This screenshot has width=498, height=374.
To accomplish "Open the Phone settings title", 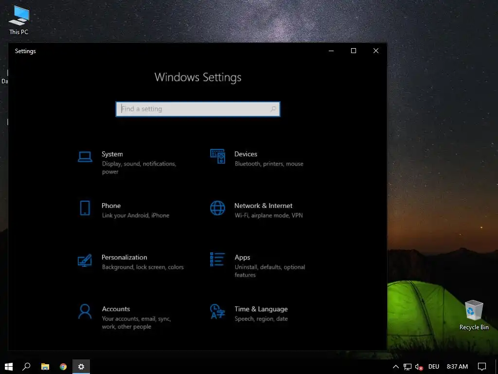I will 111,206.
